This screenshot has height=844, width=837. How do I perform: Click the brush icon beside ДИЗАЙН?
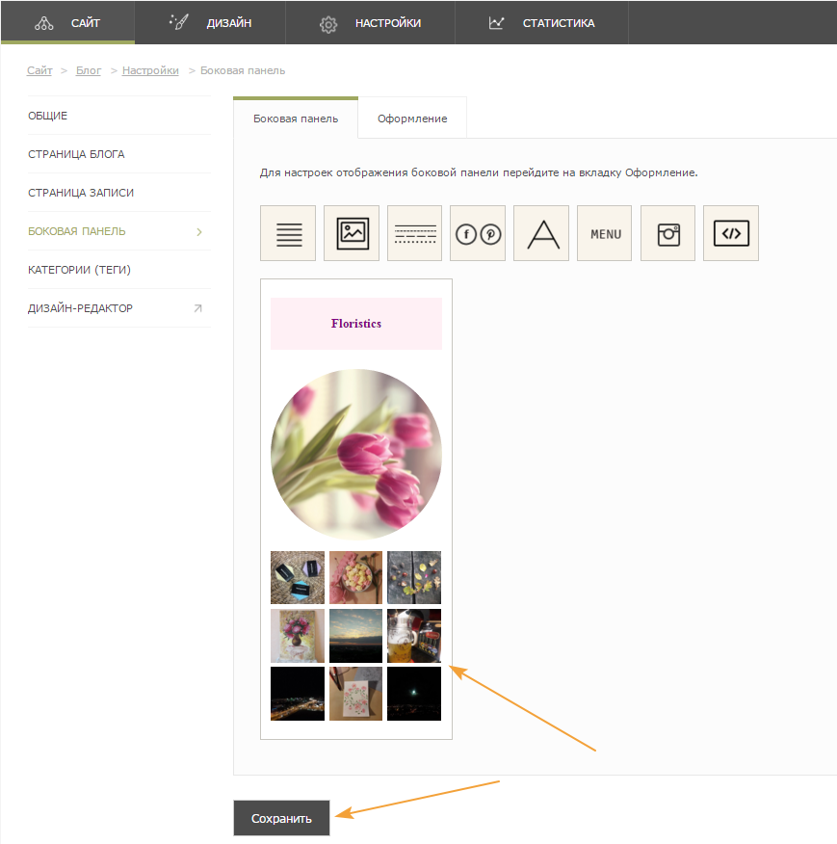(179, 22)
